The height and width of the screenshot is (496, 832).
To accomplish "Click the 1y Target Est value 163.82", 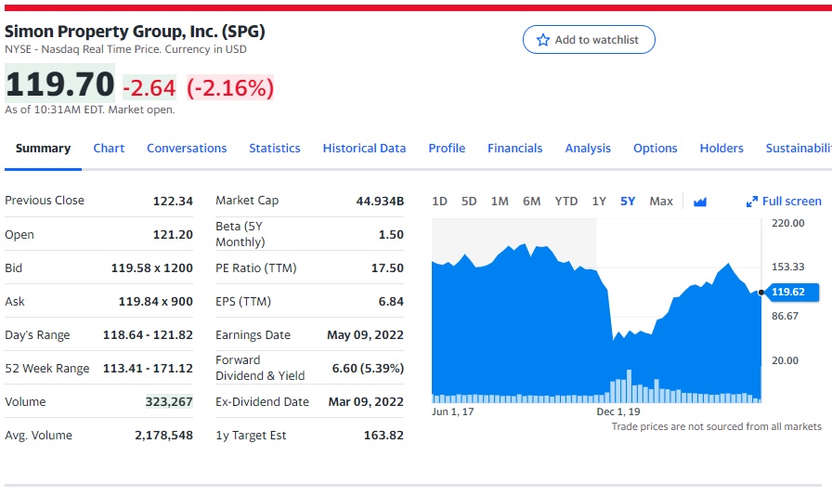I will point(383,436).
